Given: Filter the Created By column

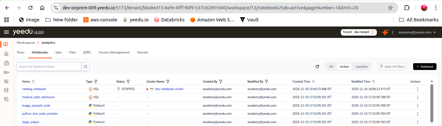Looking at the screenshot, I should coord(221,82).
